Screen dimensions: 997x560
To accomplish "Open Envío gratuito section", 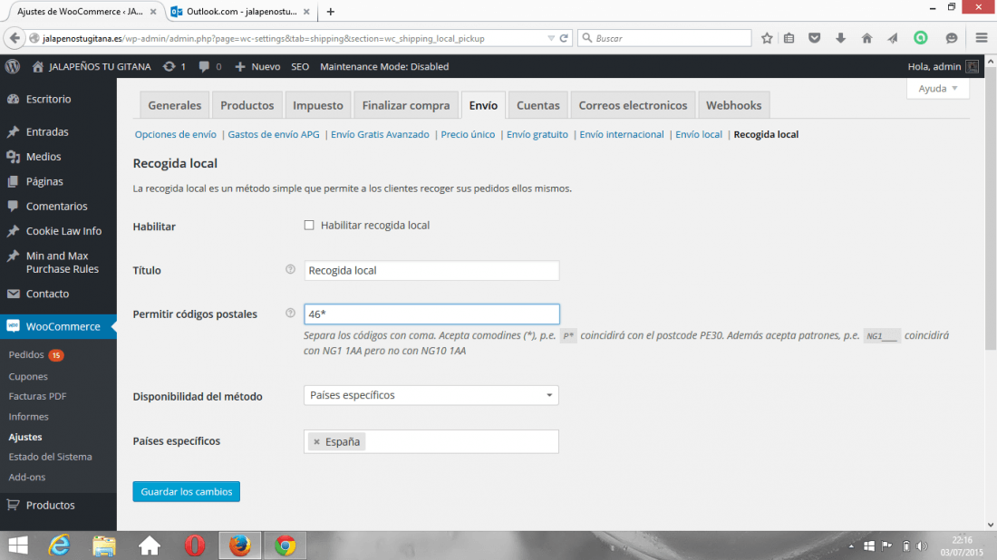I will (537, 134).
